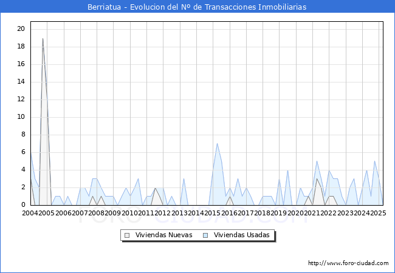
Task: Open the foro-ciudad.com URL text
Action: point(348,263)
